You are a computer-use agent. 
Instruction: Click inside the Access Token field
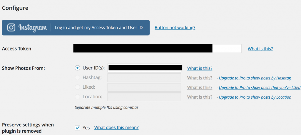(157, 49)
